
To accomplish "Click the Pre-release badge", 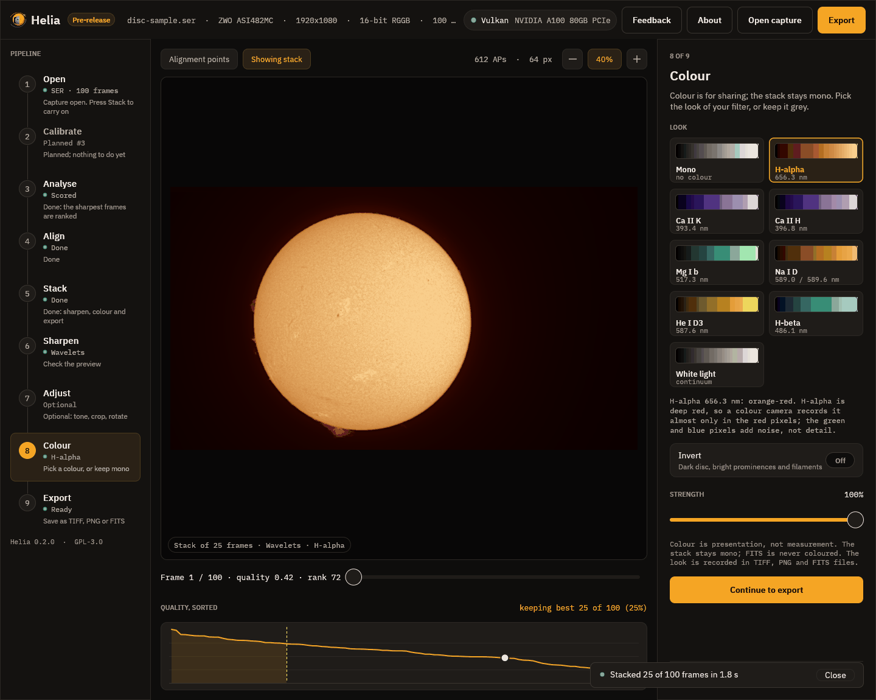I will (91, 20).
